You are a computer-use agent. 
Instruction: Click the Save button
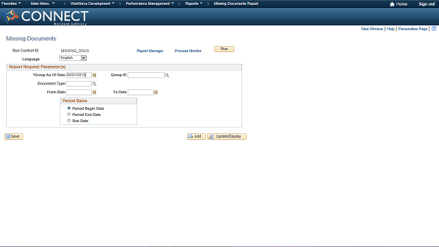(14, 137)
